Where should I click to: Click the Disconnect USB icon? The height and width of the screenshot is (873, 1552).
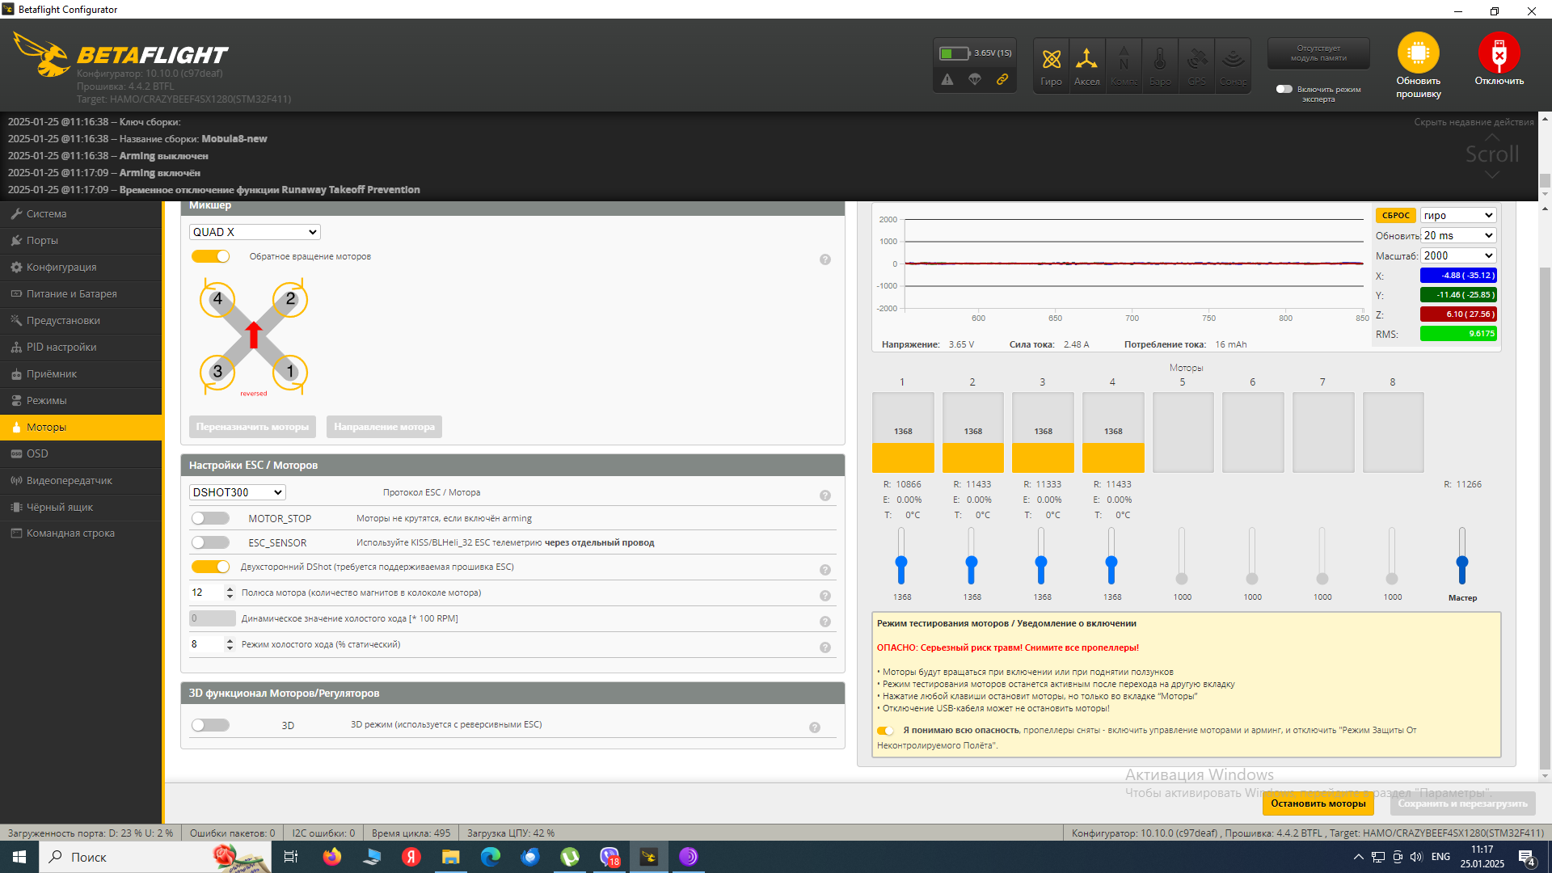1499,53
